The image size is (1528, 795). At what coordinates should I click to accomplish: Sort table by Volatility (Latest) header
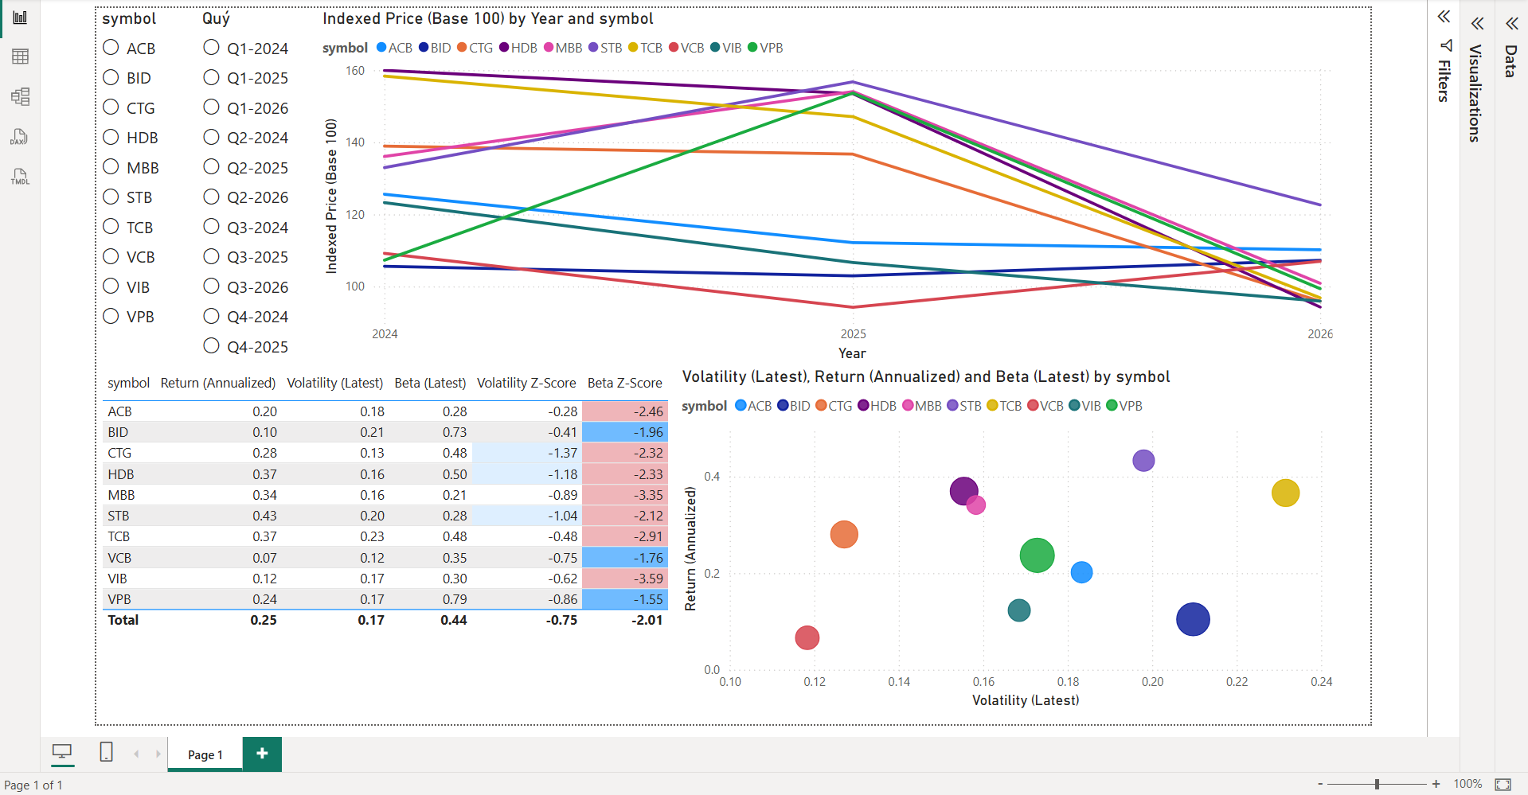(x=334, y=383)
